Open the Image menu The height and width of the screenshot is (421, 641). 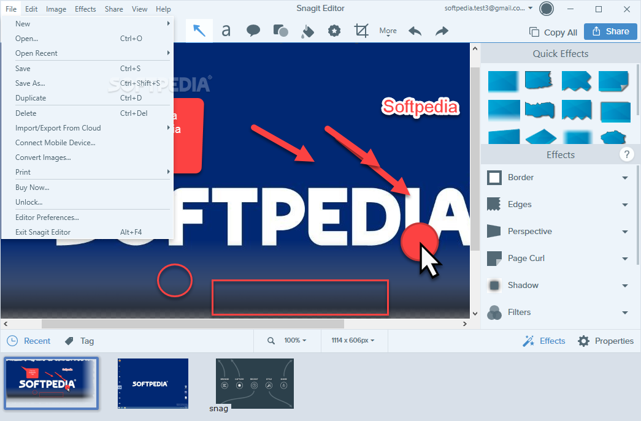click(56, 9)
